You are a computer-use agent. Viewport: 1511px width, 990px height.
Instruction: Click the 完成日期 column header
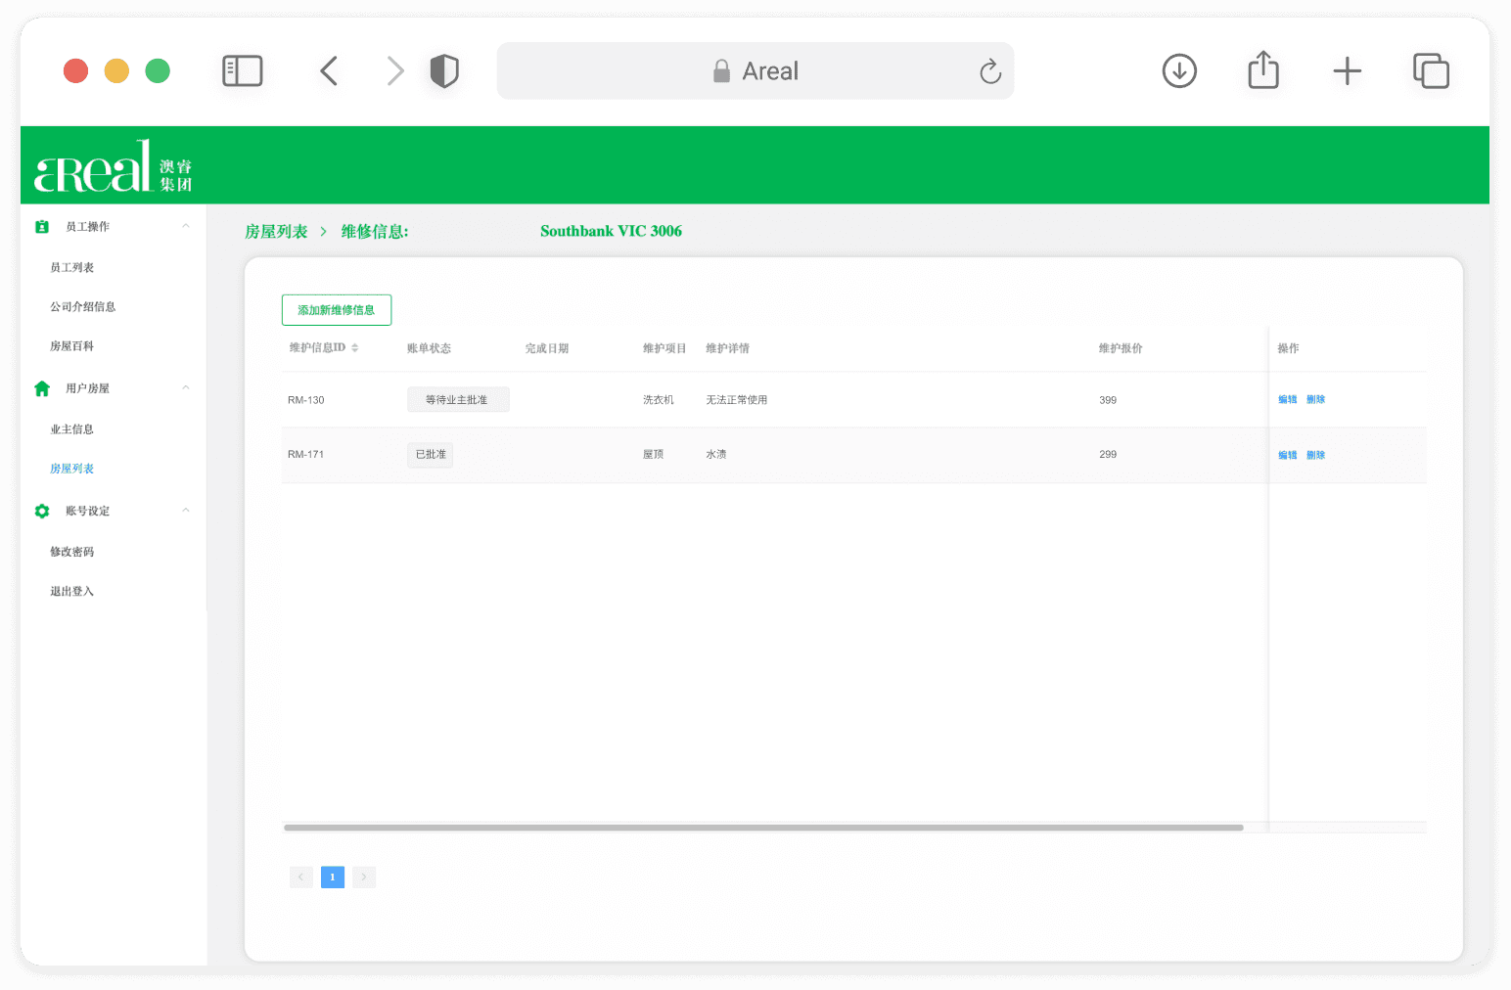click(547, 348)
